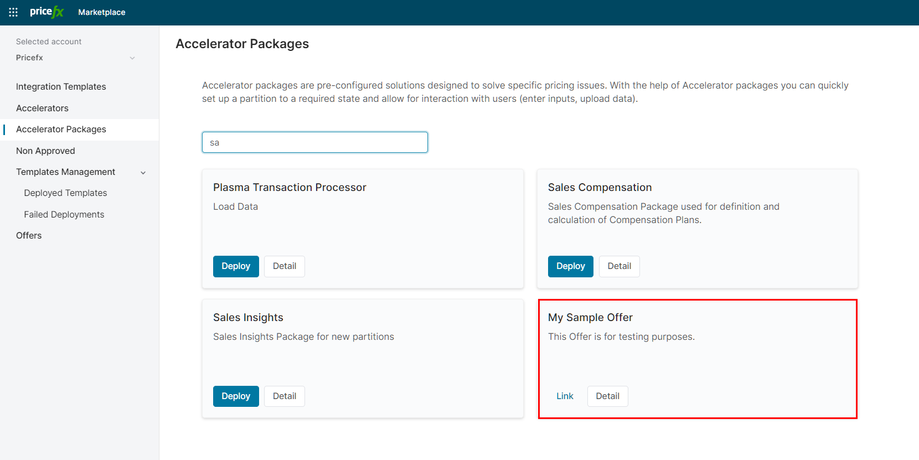The width and height of the screenshot is (919, 460).
Task: Deploy the Plasma Transaction Processor package
Action: [236, 266]
